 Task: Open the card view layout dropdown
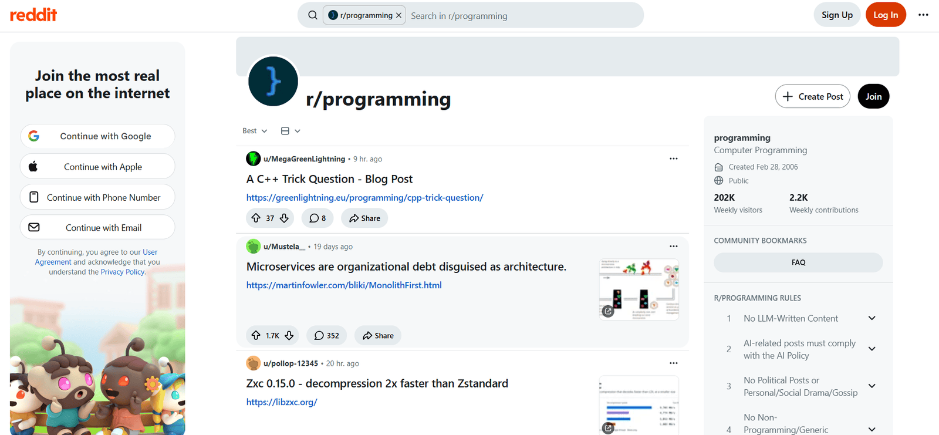click(291, 131)
